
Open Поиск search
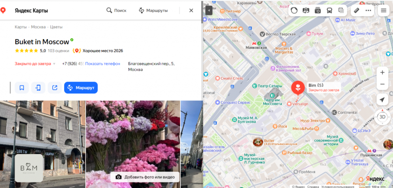pyautogui.click(x=116, y=10)
